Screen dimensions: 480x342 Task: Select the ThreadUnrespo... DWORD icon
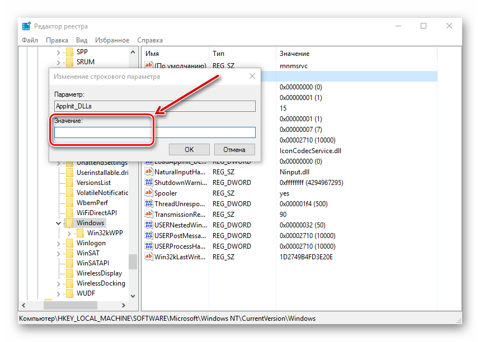coord(149,204)
